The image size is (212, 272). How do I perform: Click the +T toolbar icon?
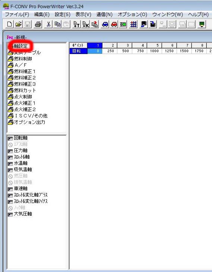[x=76, y=24]
